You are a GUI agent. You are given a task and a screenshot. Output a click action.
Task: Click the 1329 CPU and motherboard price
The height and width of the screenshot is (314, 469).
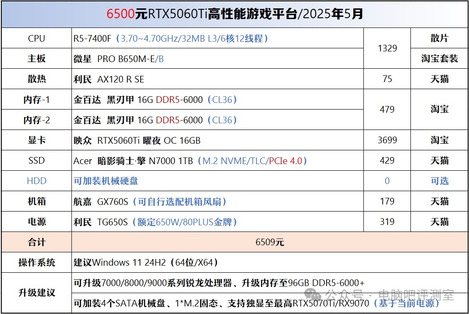(387, 48)
